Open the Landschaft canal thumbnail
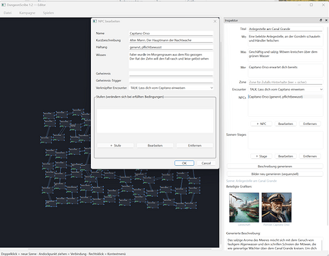 click(x=244, y=208)
